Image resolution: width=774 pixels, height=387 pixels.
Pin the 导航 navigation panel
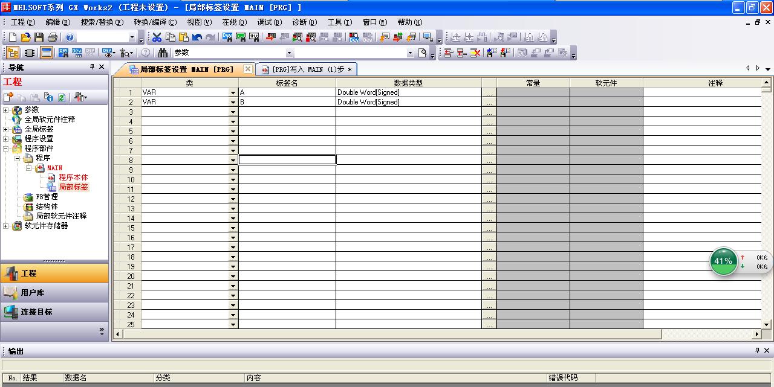point(93,67)
